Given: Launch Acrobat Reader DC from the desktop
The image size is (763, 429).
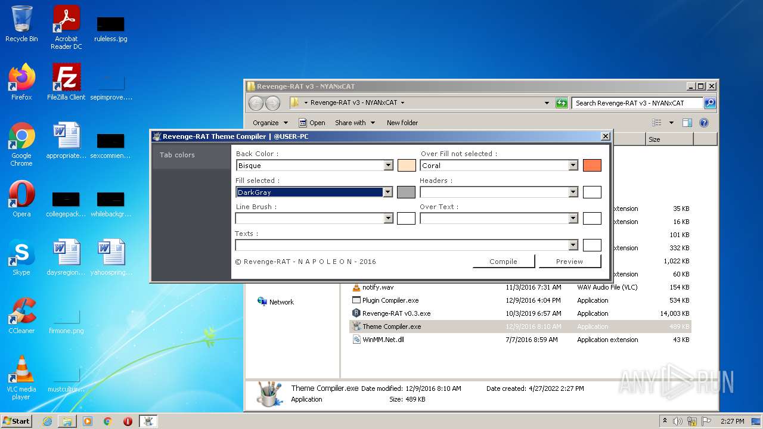Looking at the screenshot, I should (x=66, y=27).
